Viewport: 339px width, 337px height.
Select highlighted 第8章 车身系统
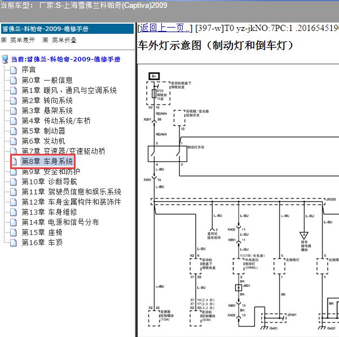[x=47, y=161]
